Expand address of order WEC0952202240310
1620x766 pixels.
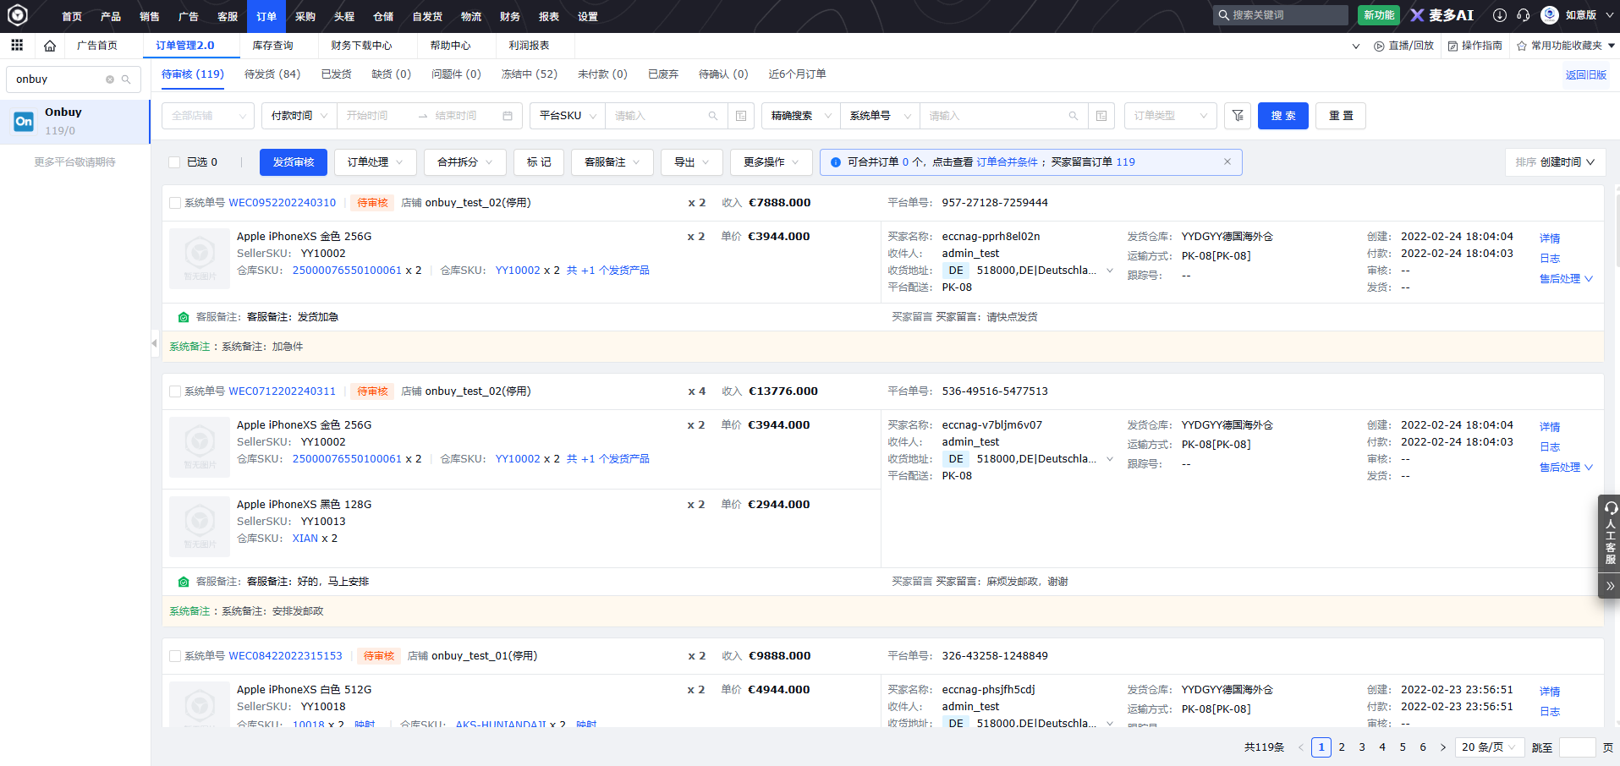click(x=1110, y=271)
